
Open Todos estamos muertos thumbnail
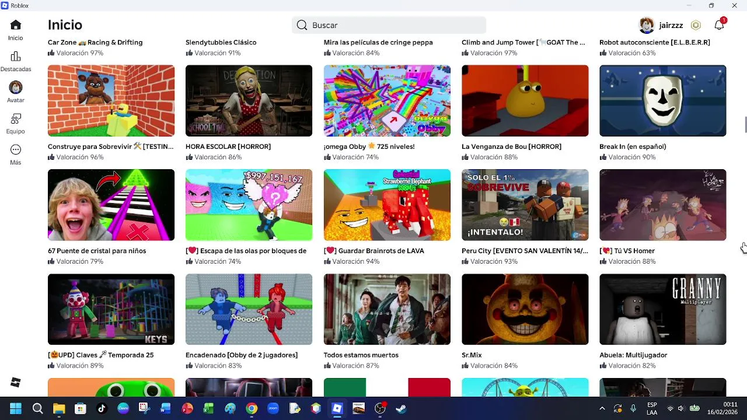tap(387, 309)
